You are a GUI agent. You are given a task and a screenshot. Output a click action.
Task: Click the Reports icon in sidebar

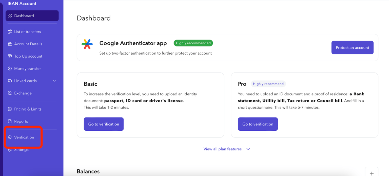tap(10, 121)
